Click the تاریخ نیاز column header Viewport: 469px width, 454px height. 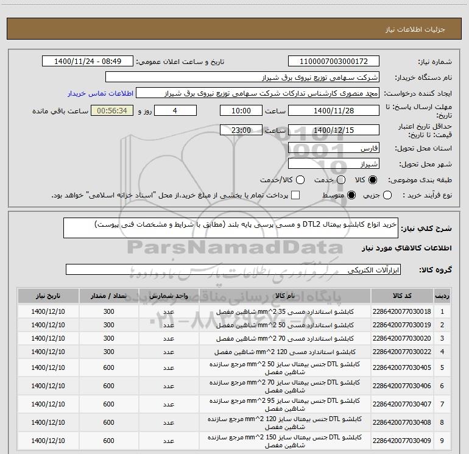pyautogui.click(x=48, y=296)
